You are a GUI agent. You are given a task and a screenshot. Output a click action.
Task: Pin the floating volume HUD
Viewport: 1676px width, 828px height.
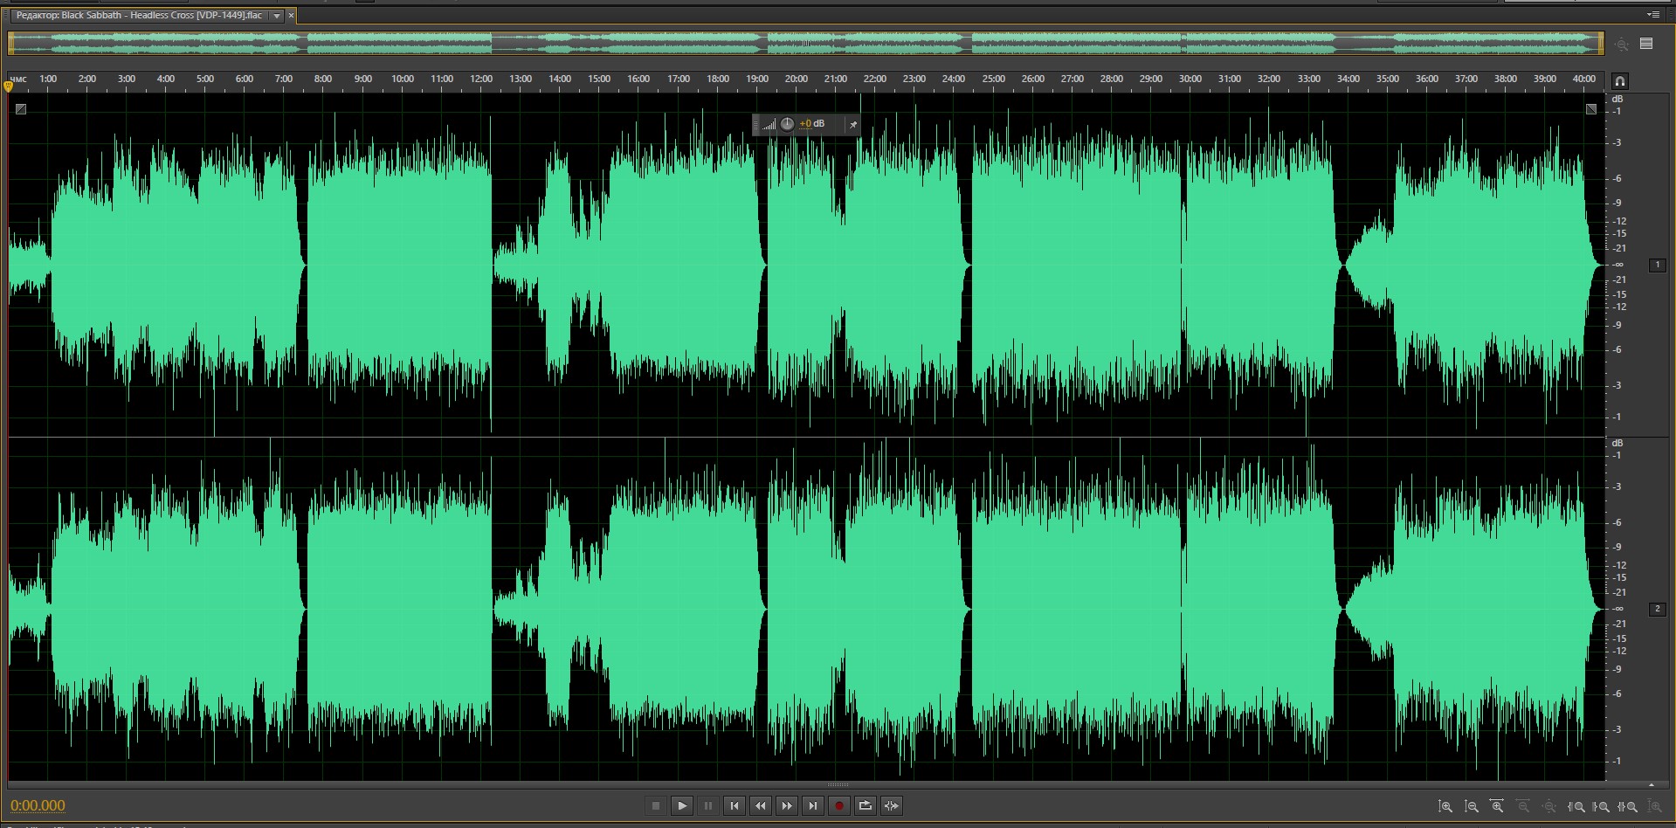tap(852, 125)
